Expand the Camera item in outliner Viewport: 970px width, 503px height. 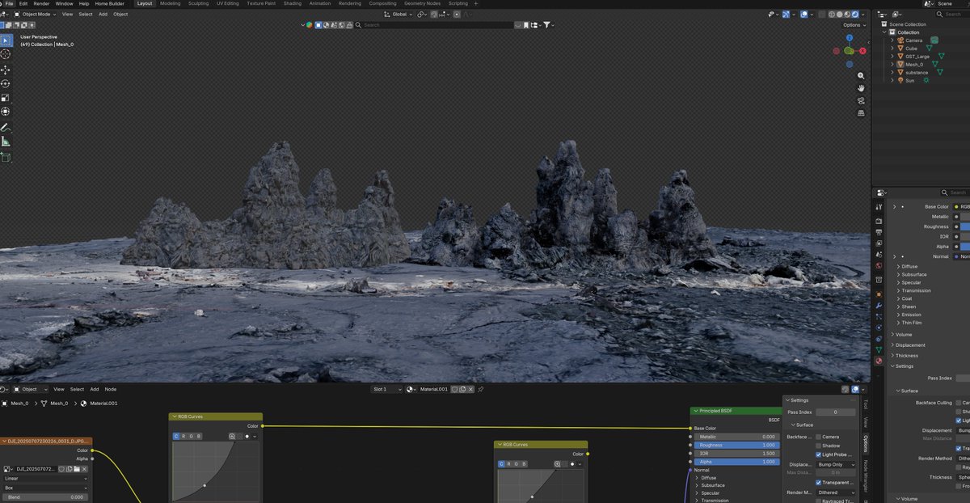[892, 40]
